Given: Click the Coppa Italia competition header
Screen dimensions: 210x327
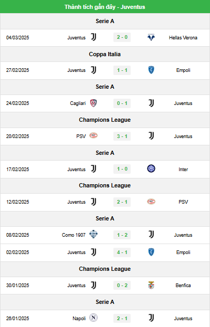Looking at the screenshot, I should point(104,54).
